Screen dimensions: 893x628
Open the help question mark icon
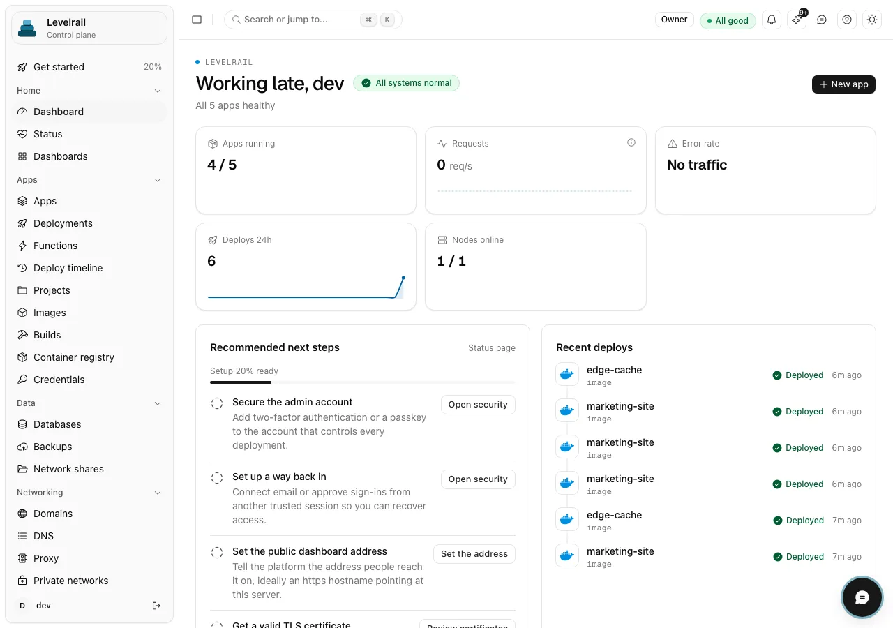pos(847,20)
